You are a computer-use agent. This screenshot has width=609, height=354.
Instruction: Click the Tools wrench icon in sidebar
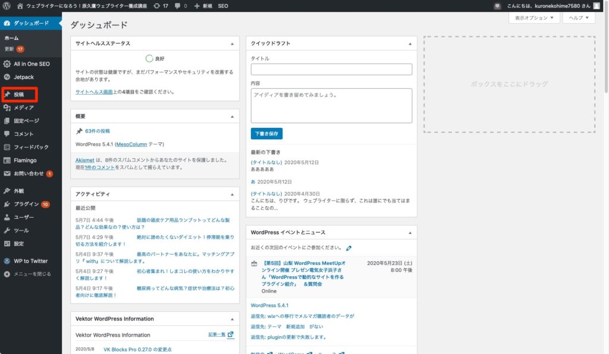tap(7, 230)
